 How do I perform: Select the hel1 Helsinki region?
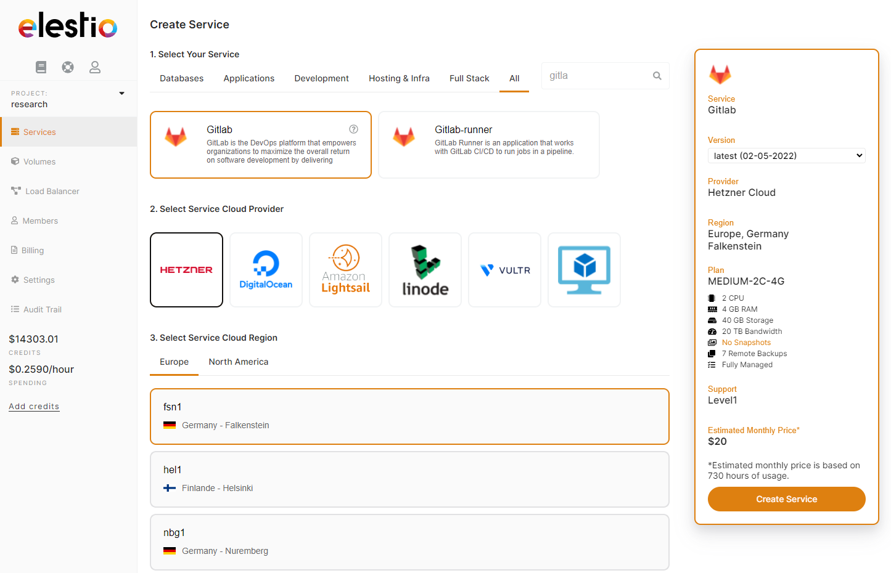[x=409, y=479]
